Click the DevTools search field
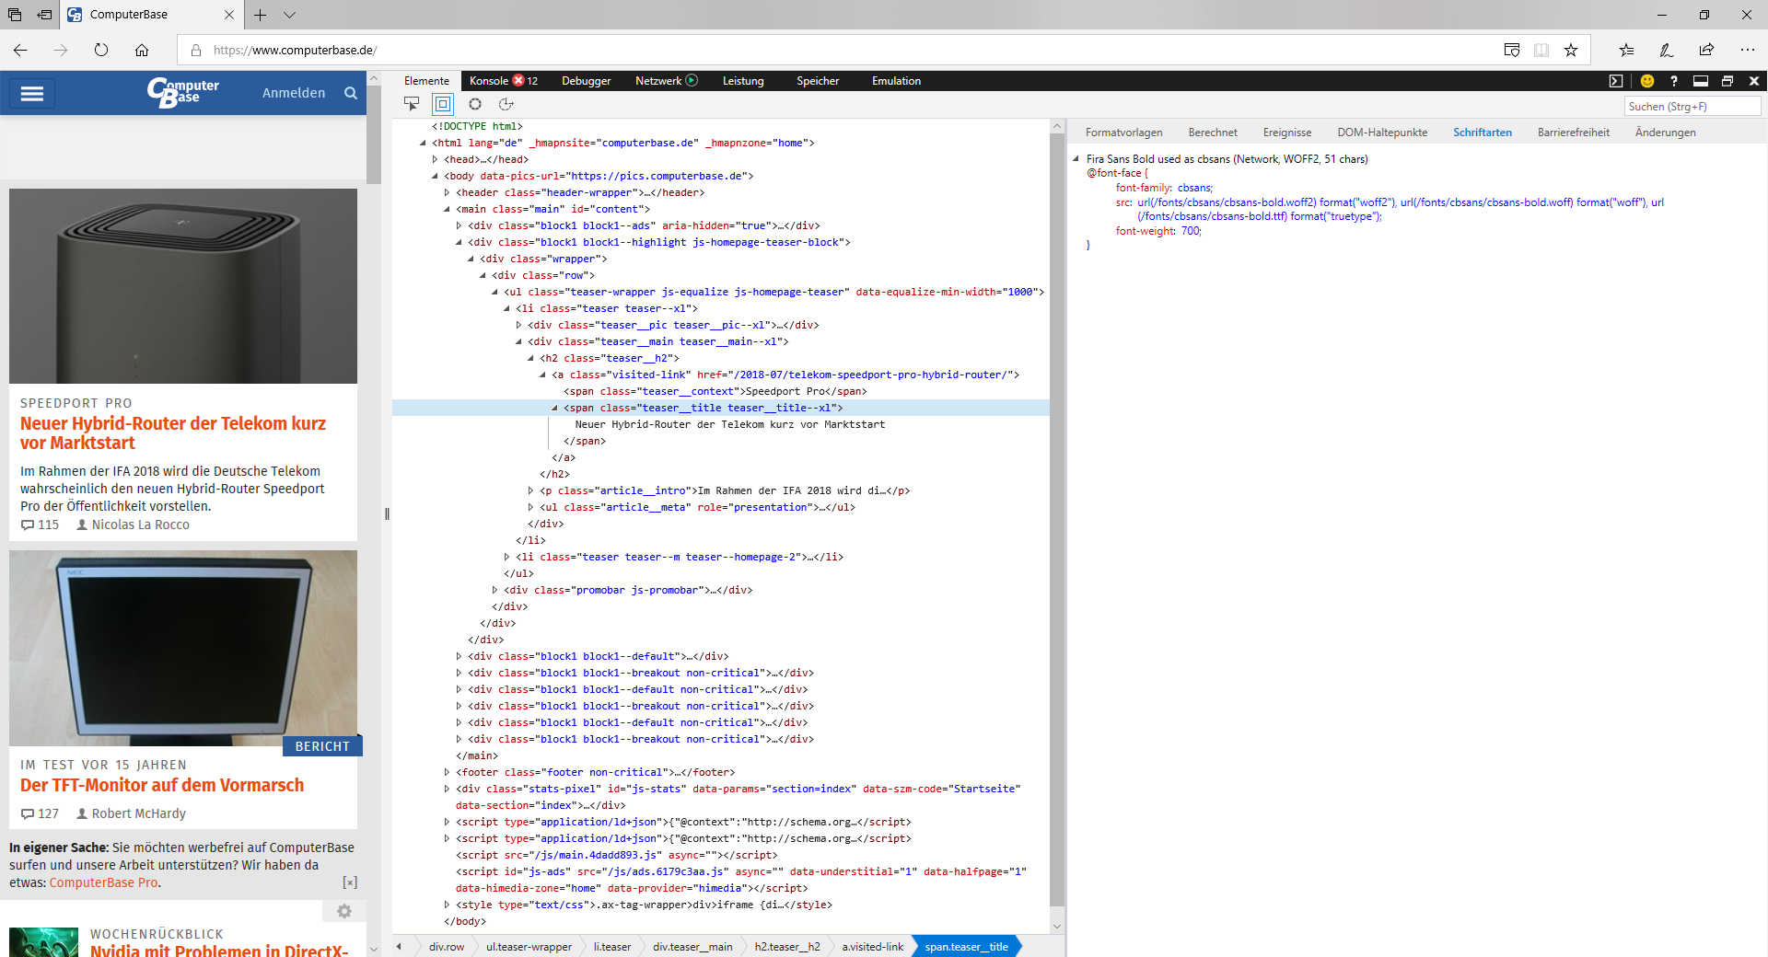Viewport: 1768px width, 957px height. tap(1692, 107)
